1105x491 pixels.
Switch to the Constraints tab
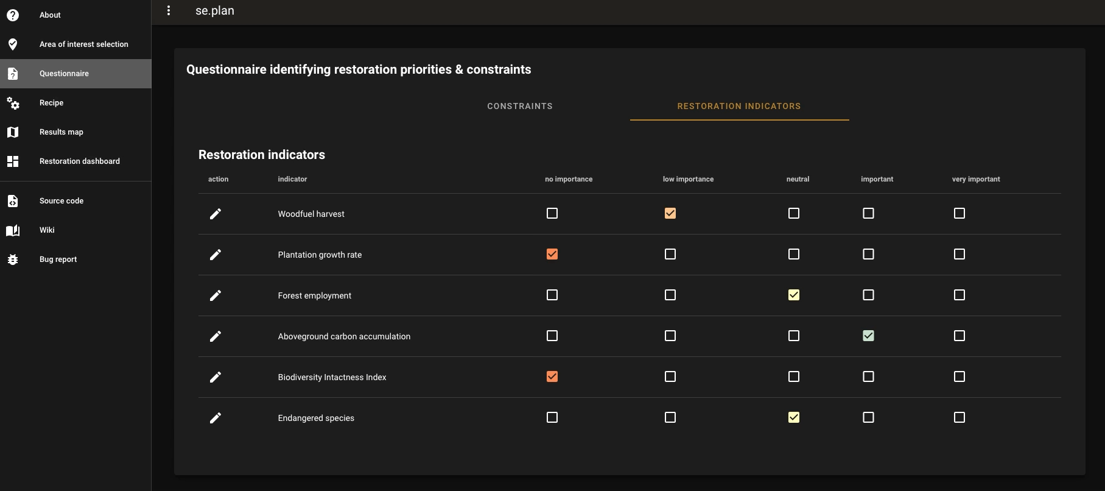520,106
